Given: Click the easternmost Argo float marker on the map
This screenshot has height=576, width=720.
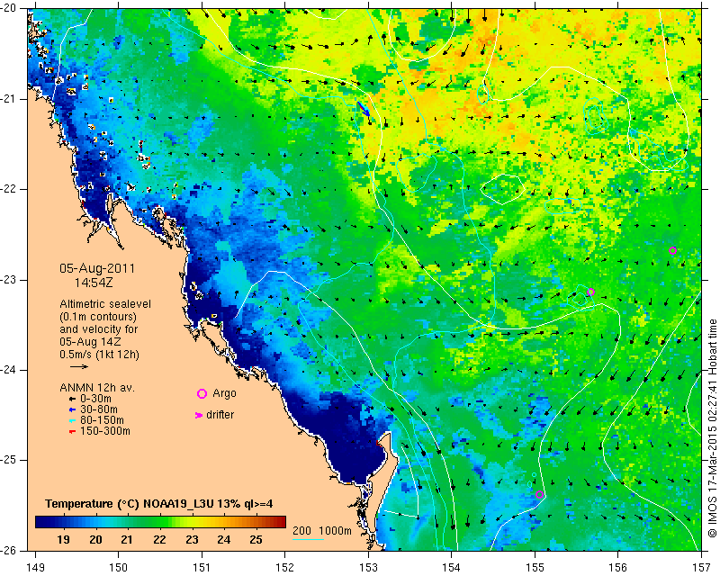Looking at the screenshot, I should pyautogui.click(x=672, y=251).
